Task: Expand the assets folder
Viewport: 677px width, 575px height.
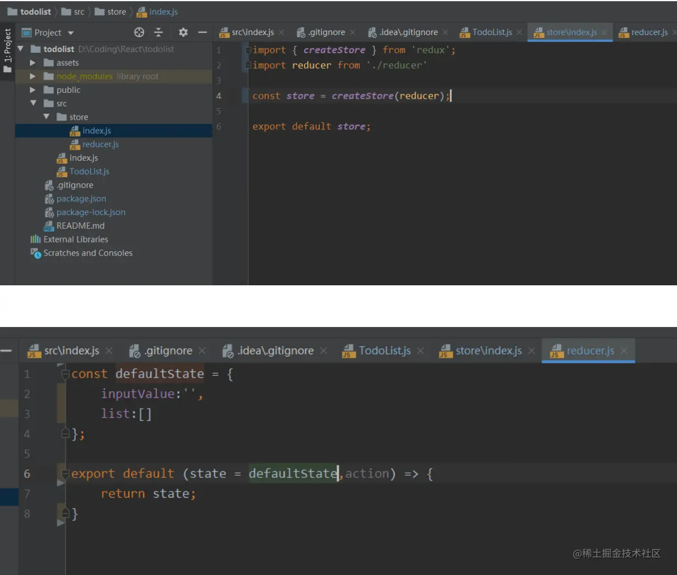Action: tap(33, 63)
